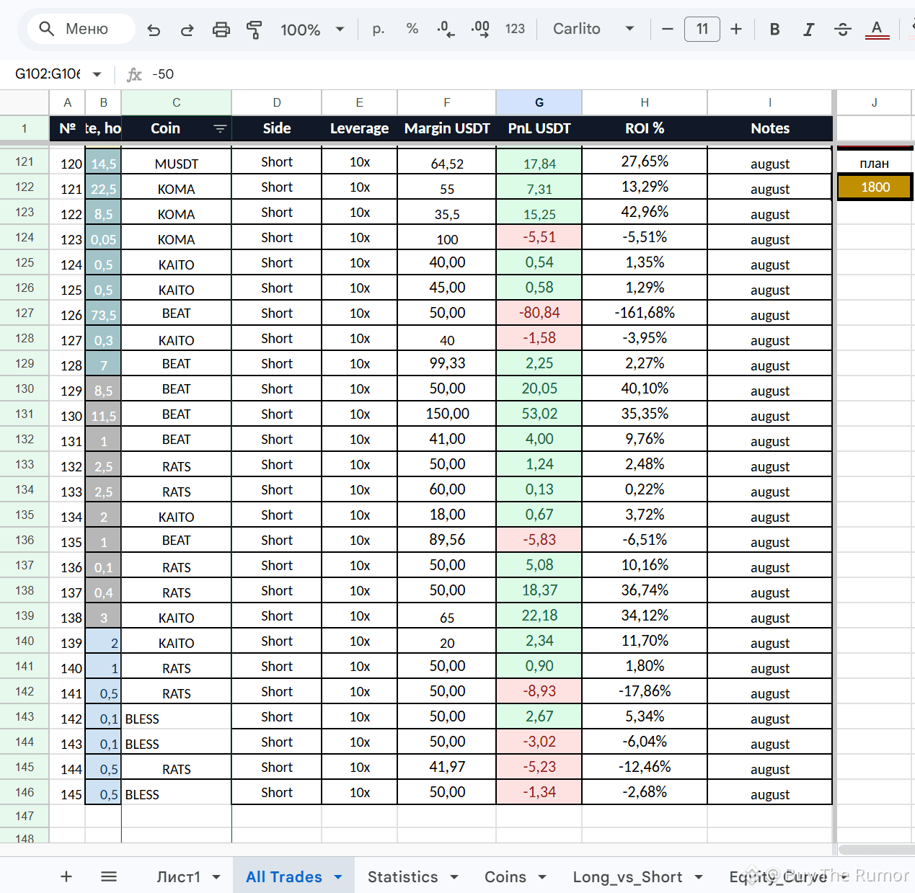This screenshot has height=893, width=915.
Task: Click the -161,68% ROI cell
Action: [645, 313]
